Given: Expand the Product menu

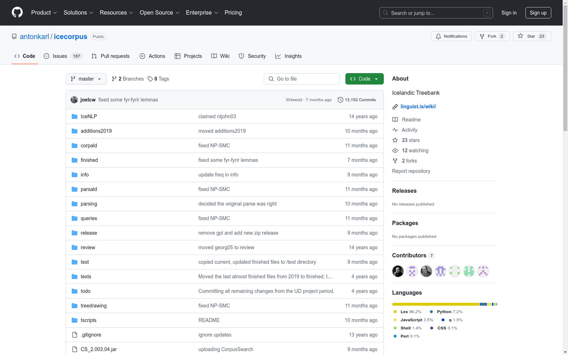Looking at the screenshot, I should [x=44, y=12].
